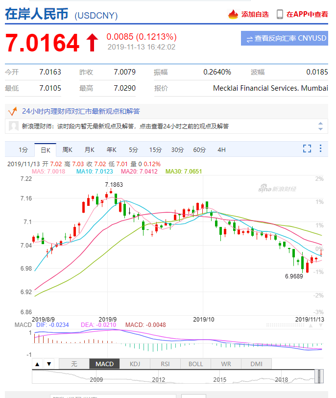Click the down triangle indicator arrow
The image size is (336, 398).
48,364
